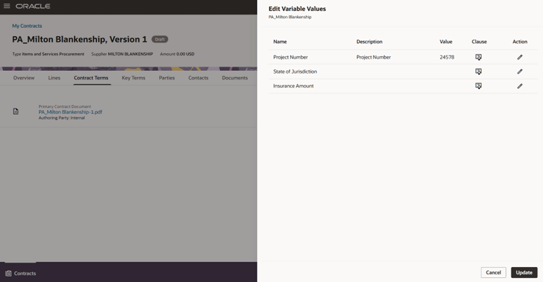Click the Amount 0.00 USD text
The height and width of the screenshot is (282, 543).
pos(177,54)
